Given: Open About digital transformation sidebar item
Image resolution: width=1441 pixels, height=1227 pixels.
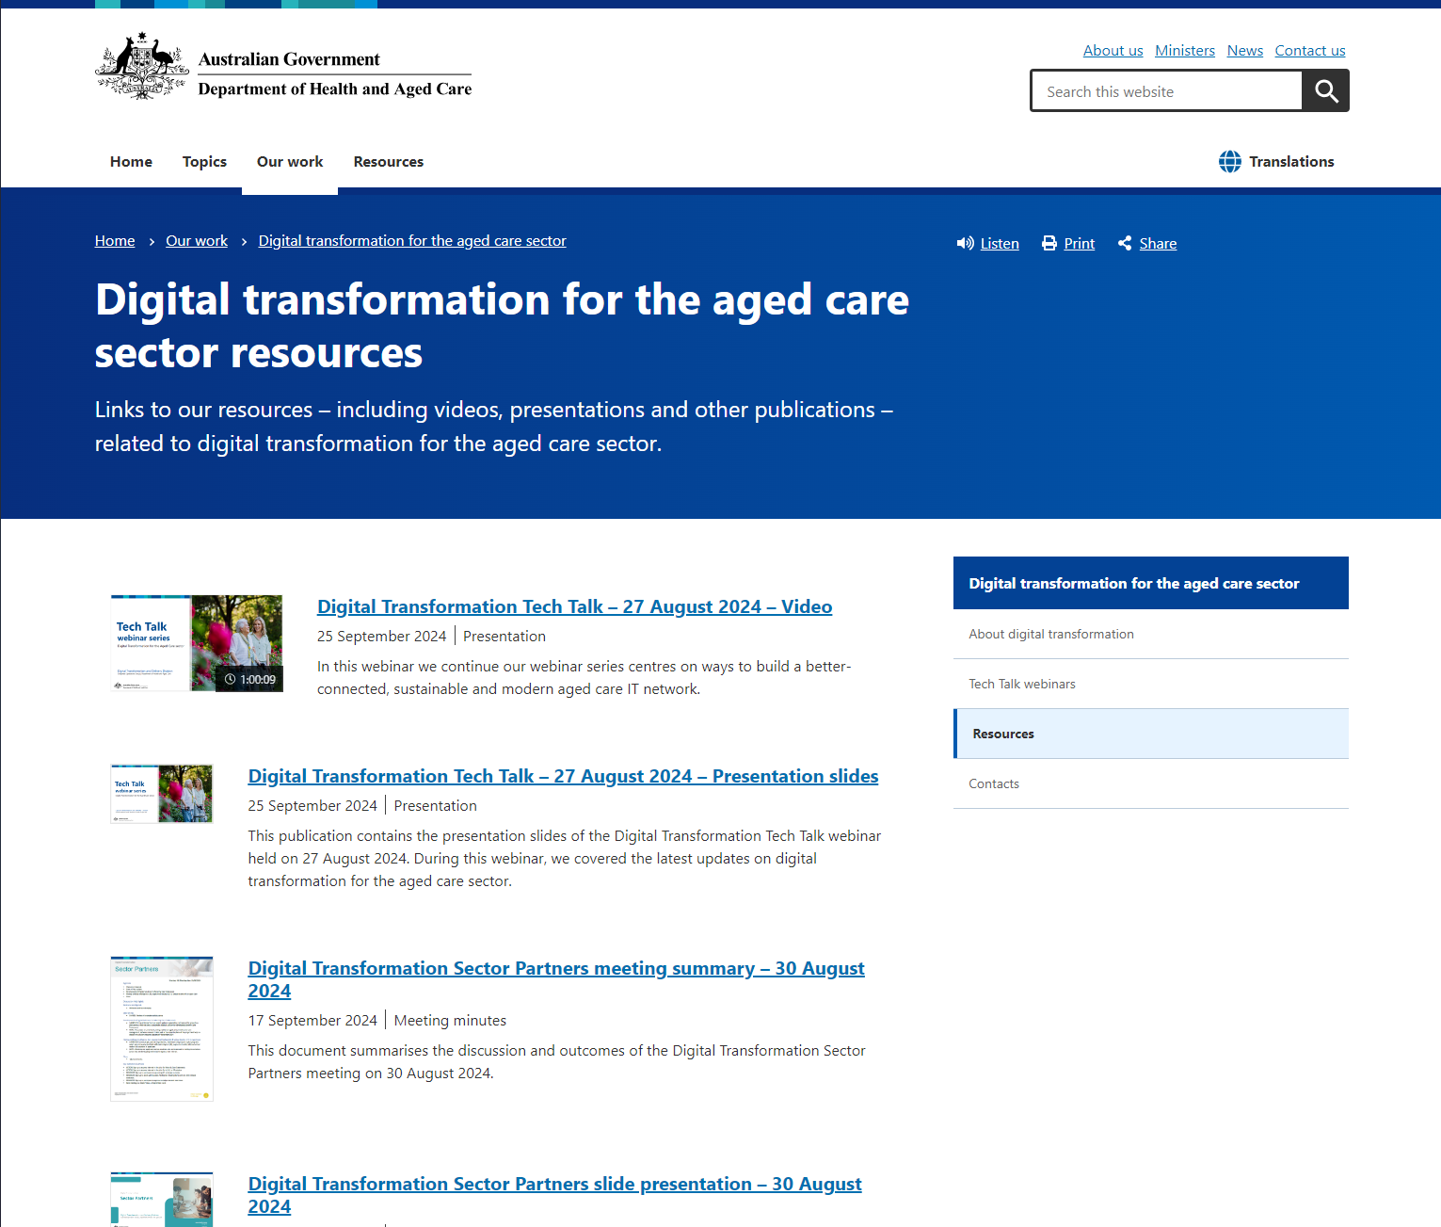Looking at the screenshot, I should [x=1051, y=635].
